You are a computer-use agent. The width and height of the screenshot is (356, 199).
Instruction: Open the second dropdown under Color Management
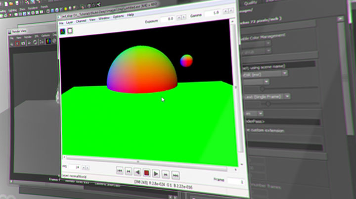(256, 51)
